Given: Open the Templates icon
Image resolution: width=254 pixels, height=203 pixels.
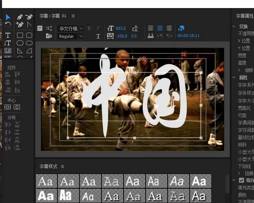Looking at the screenshot, I should coord(49,36).
